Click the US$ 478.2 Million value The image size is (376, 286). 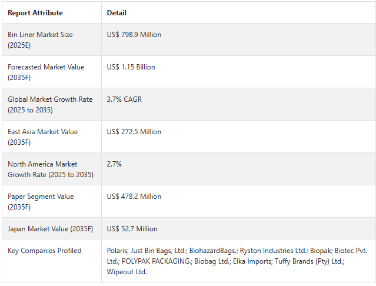point(134,197)
